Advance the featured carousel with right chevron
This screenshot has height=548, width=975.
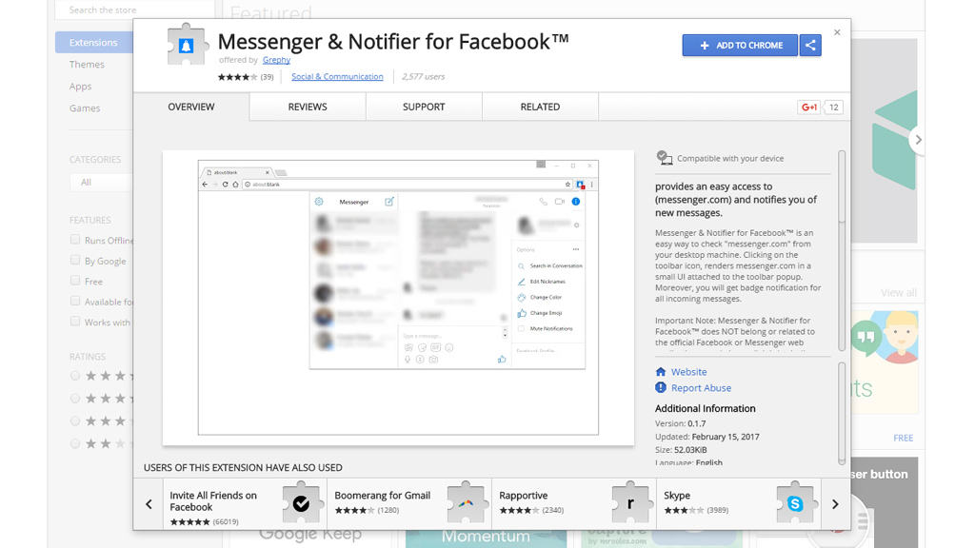click(x=918, y=140)
